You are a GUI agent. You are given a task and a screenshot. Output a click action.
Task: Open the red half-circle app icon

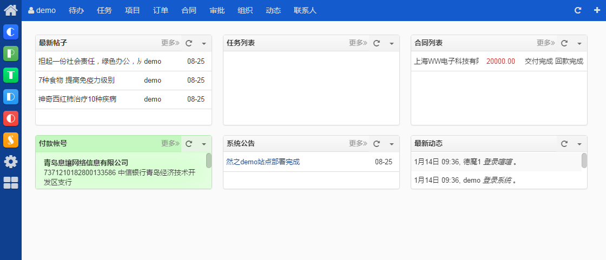(11, 118)
